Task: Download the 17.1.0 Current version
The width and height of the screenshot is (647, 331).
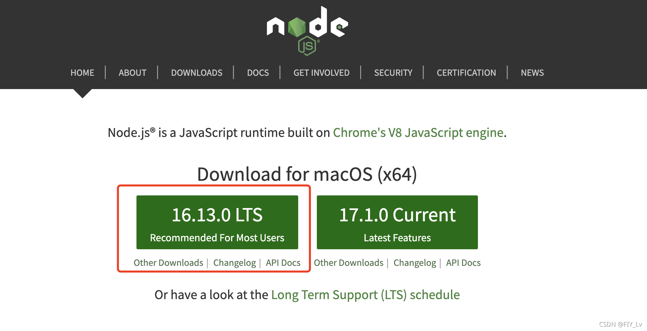Action: 397,222
